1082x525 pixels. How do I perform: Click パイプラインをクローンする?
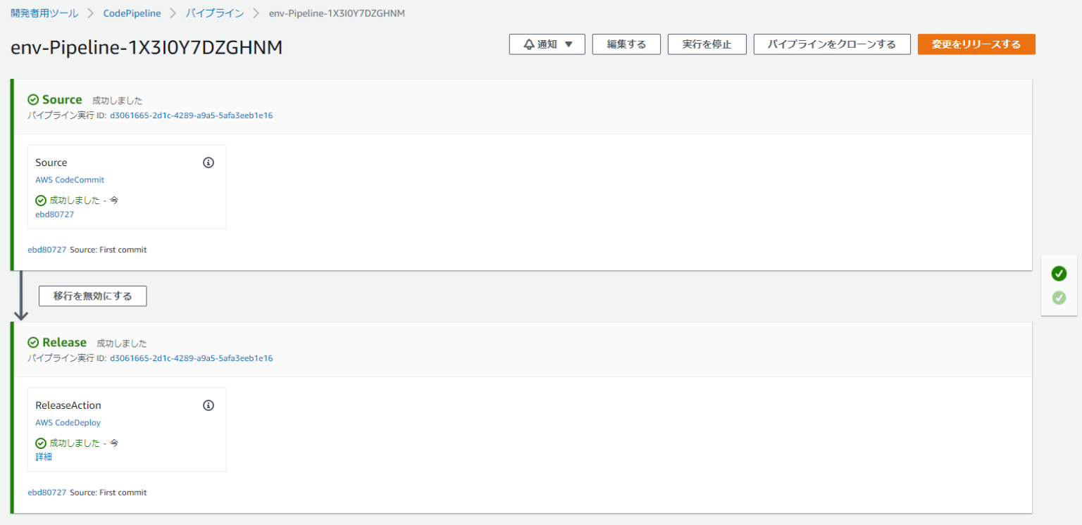(832, 44)
